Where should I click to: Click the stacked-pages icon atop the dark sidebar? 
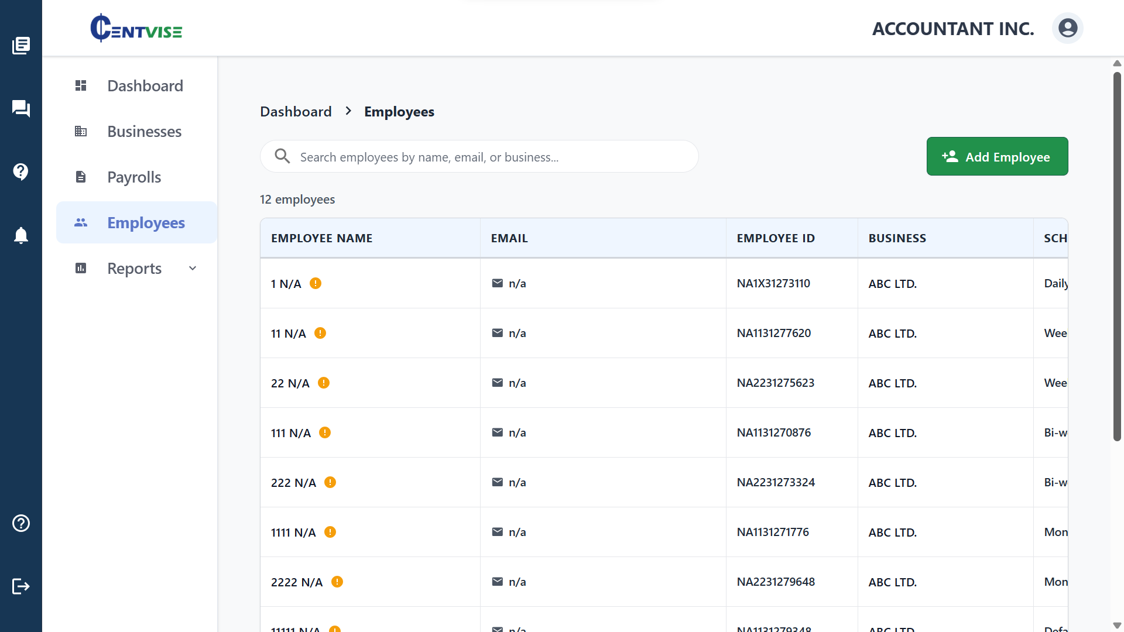click(21, 45)
